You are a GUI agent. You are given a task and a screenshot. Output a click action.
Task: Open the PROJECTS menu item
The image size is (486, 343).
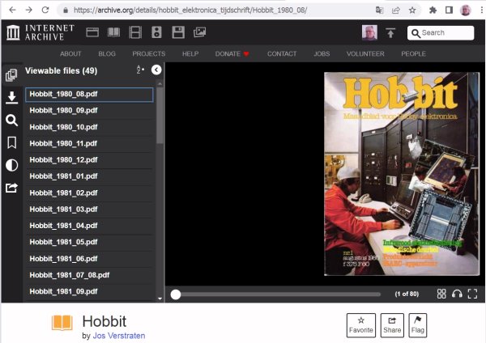point(149,54)
